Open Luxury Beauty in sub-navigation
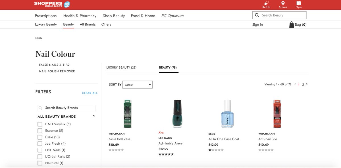Image resolution: width=341 pixels, height=168 pixels. point(46,24)
